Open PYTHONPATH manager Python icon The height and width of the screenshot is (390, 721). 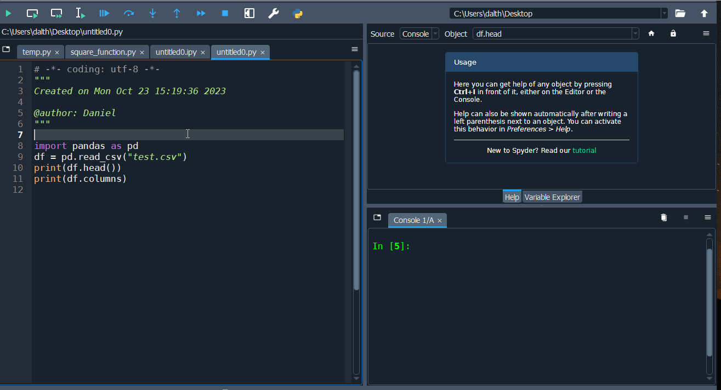(x=298, y=13)
